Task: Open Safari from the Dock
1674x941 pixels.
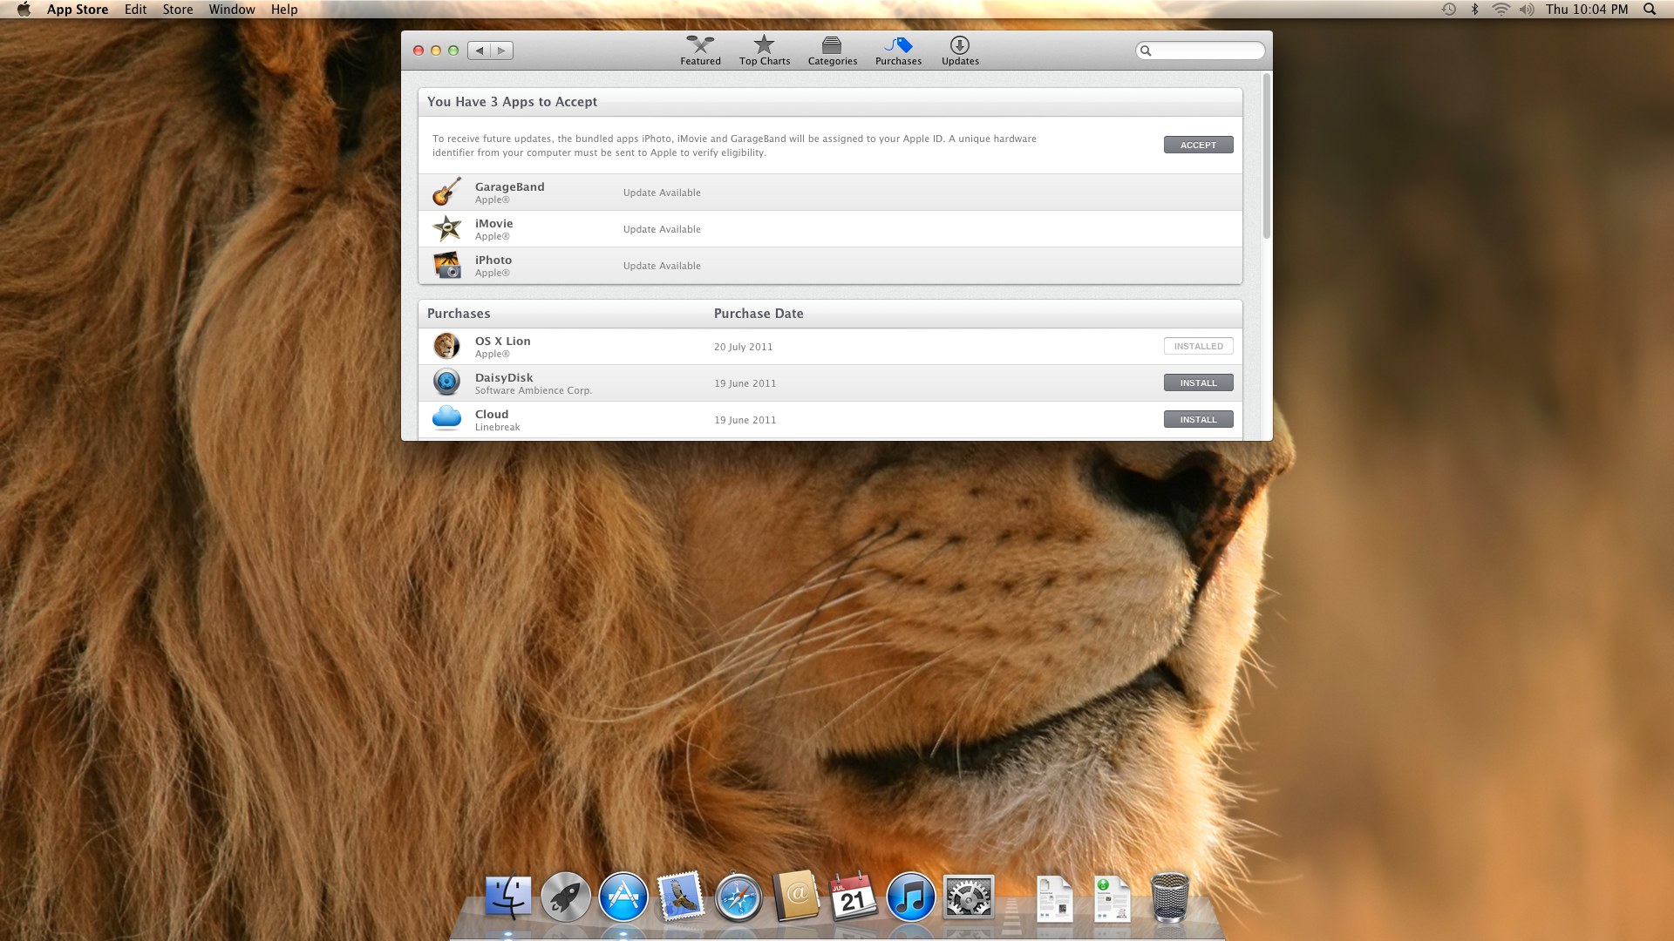Action: pyautogui.click(x=738, y=897)
